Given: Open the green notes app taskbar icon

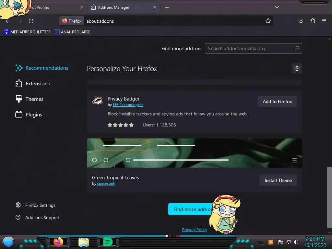Looking at the screenshot, I should pos(108,242).
